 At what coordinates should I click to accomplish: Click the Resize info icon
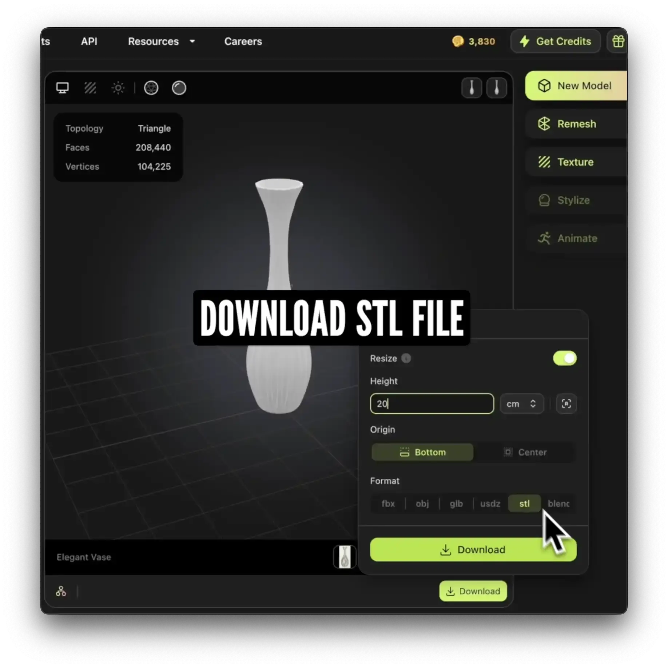tap(406, 358)
